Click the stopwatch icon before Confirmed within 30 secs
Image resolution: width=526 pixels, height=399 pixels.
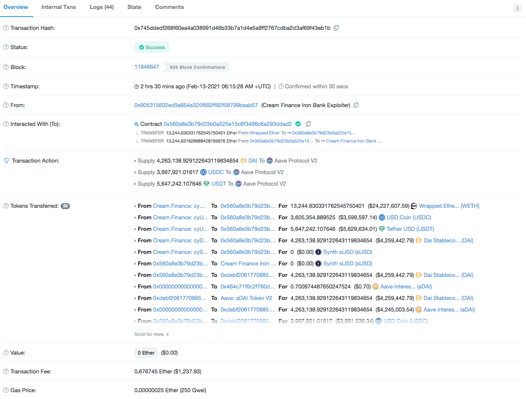pyautogui.click(x=281, y=87)
